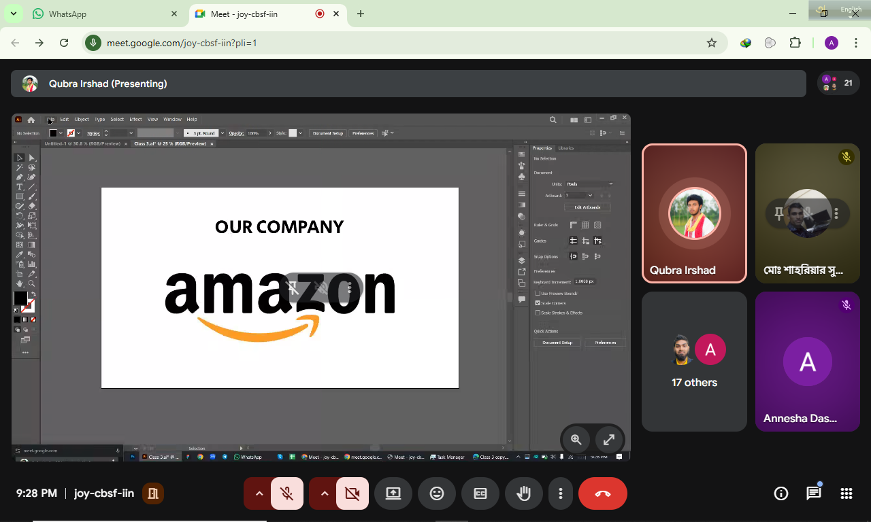Viewport: 871px width, 522px height.
Task: Unmute your microphone
Action: click(x=286, y=493)
